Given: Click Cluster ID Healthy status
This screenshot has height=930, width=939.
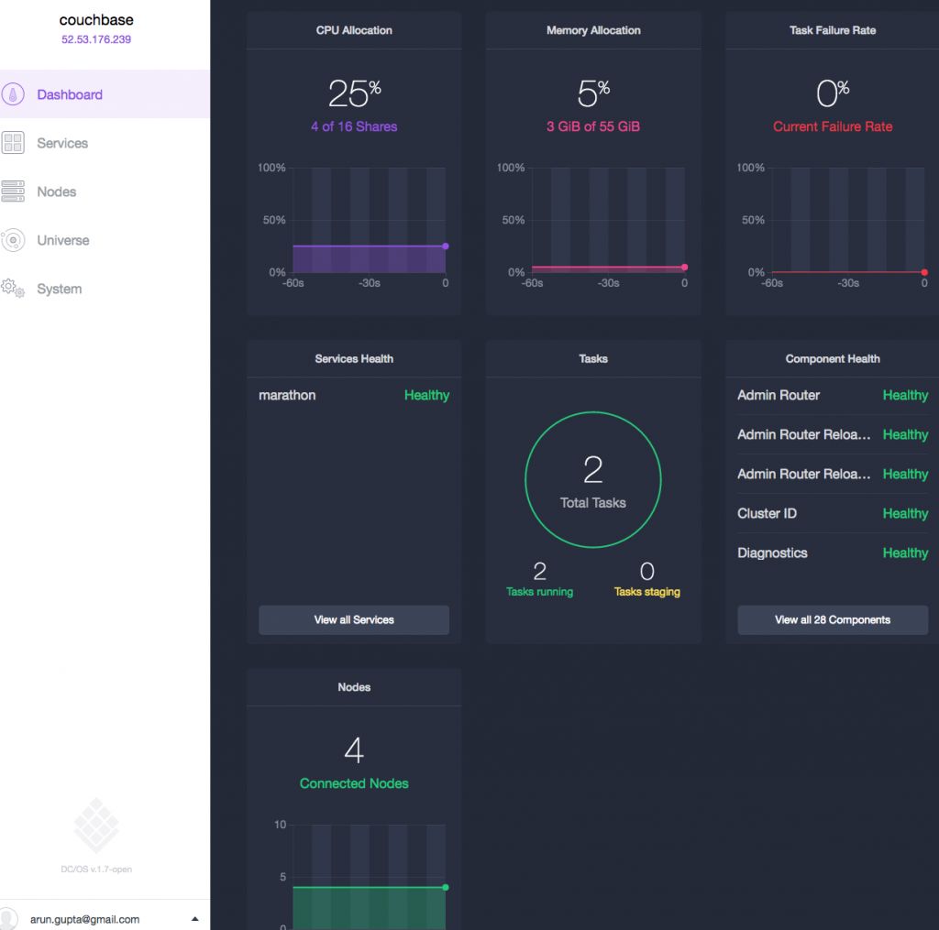Looking at the screenshot, I should (905, 513).
